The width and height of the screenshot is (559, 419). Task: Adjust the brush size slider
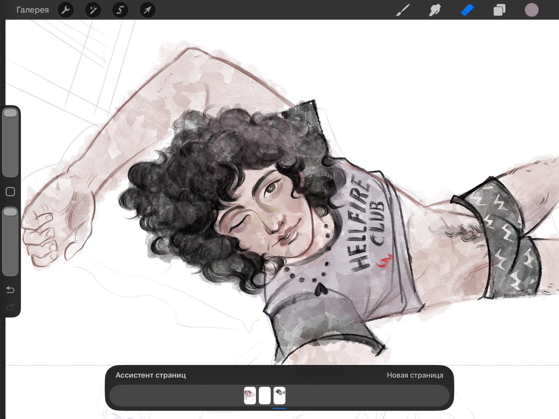10,143
